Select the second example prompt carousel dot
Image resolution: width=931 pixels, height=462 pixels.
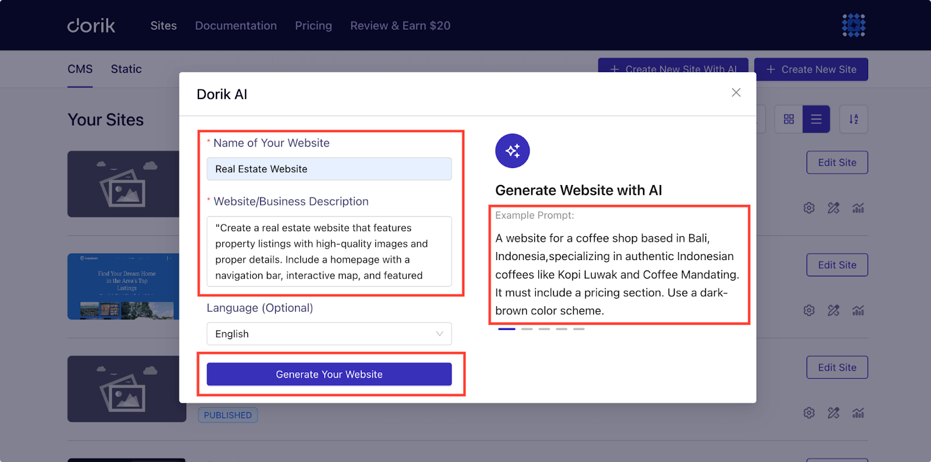coord(527,329)
